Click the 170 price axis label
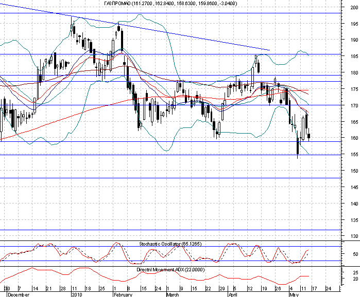The image size is (360, 297). (354, 105)
